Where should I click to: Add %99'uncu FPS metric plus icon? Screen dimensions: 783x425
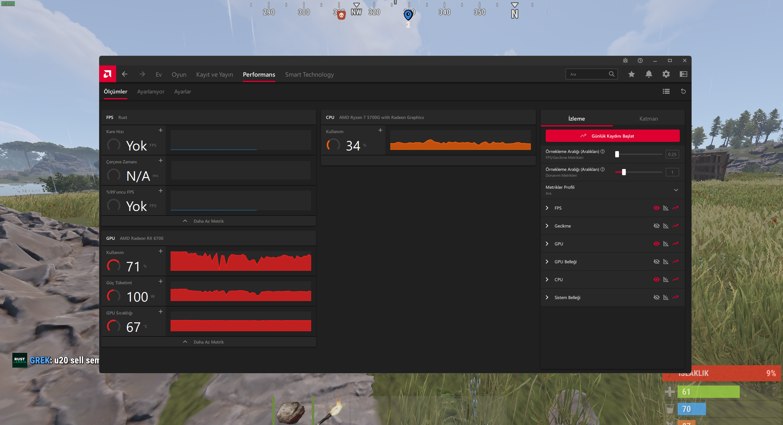[x=161, y=191]
